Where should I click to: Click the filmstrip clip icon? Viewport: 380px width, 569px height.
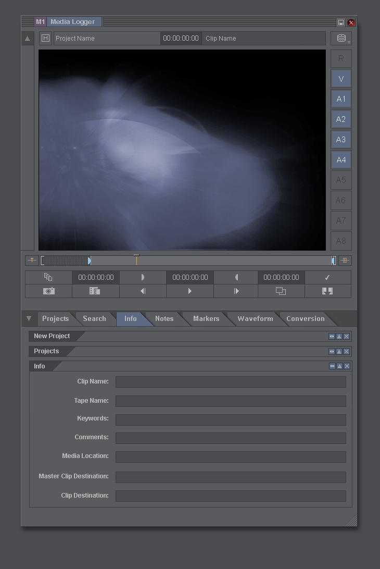tap(95, 291)
